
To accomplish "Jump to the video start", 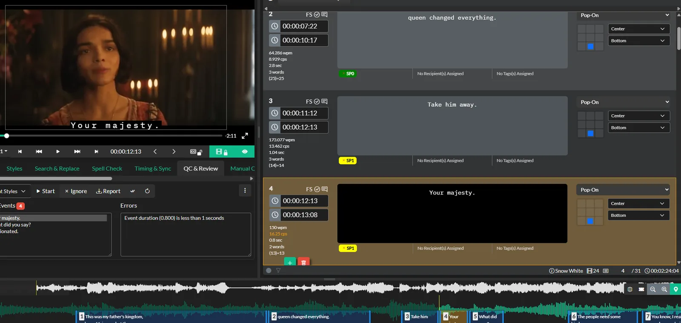I will [x=20, y=151].
